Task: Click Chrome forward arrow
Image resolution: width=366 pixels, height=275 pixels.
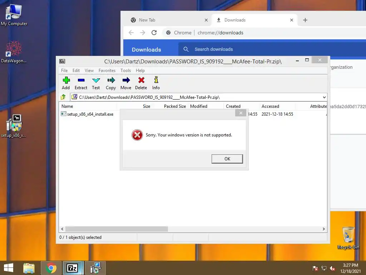Action: 143,33
